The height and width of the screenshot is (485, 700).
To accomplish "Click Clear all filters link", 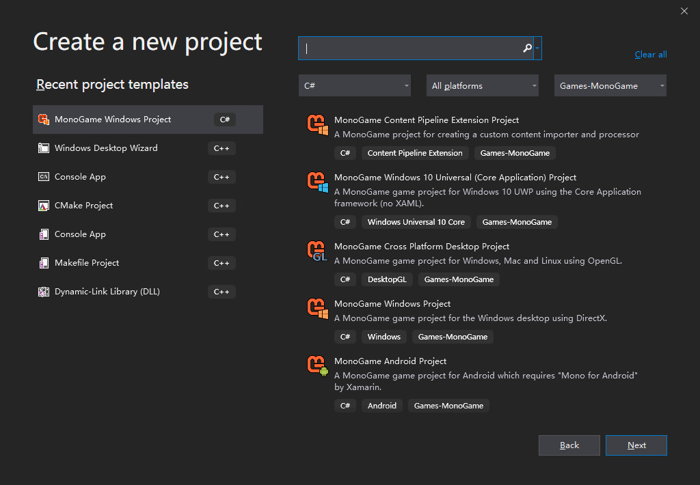I will pyautogui.click(x=651, y=55).
